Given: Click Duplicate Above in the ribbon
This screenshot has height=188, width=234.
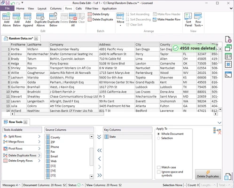Looking at the screenshot, I should (40, 20).
